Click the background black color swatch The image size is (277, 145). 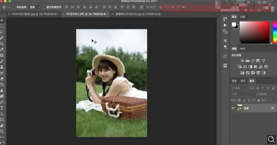pyautogui.click(x=237, y=27)
